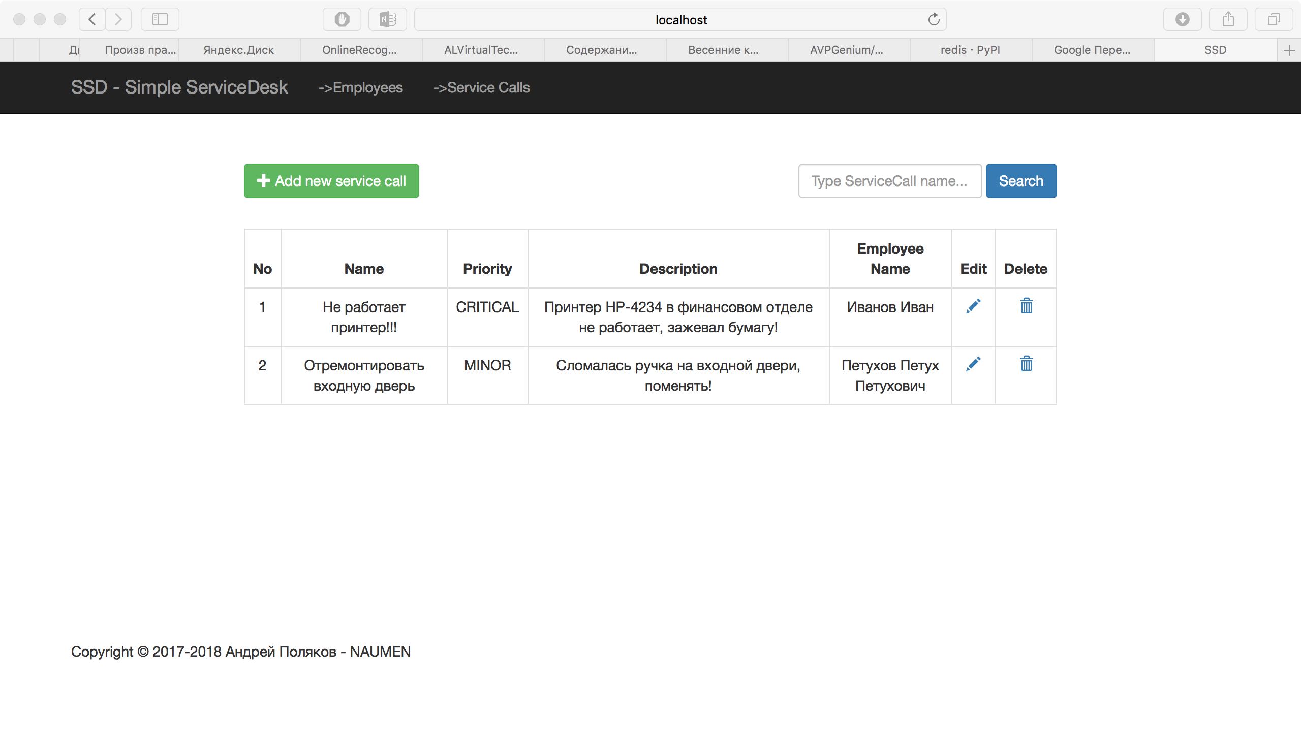Click the Share icon in the browser toolbar
1301x743 pixels.
click(1228, 19)
